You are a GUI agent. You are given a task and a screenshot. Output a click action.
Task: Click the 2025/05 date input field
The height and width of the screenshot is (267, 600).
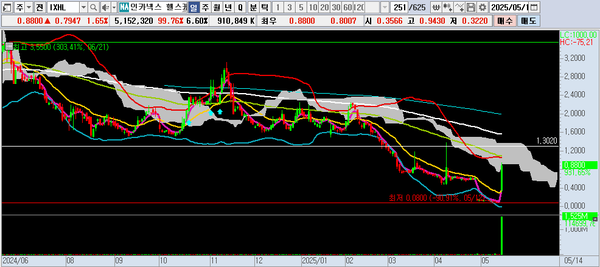[509, 7]
